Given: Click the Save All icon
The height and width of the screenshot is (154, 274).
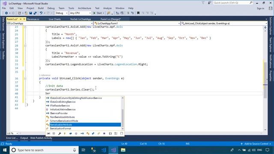Looking at the screenshot, I should pyautogui.click(x=35, y=13).
